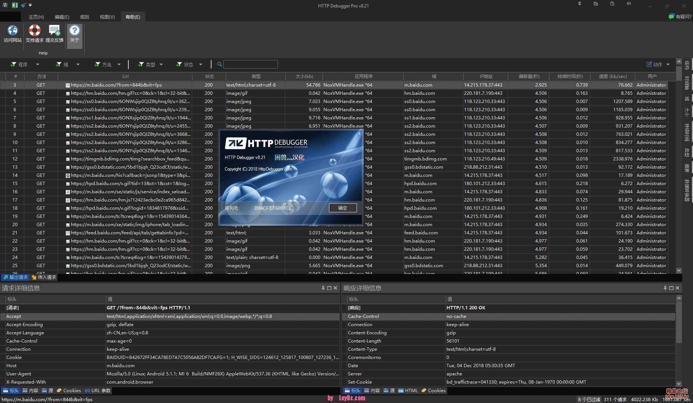693x403 pixels.
Task: Open the 程序 filter dropdown arrow
Action: coord(38,65)
